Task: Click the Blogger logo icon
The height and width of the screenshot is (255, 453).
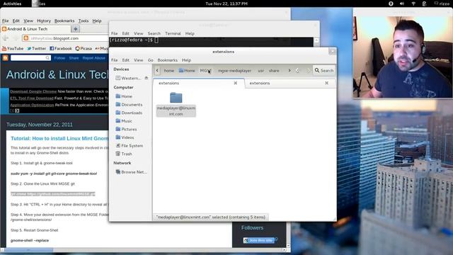Action: [x=5, y=58]
